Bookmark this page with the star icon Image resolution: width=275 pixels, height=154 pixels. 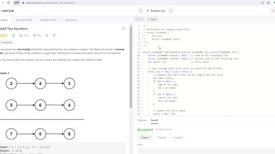(268, 3)
